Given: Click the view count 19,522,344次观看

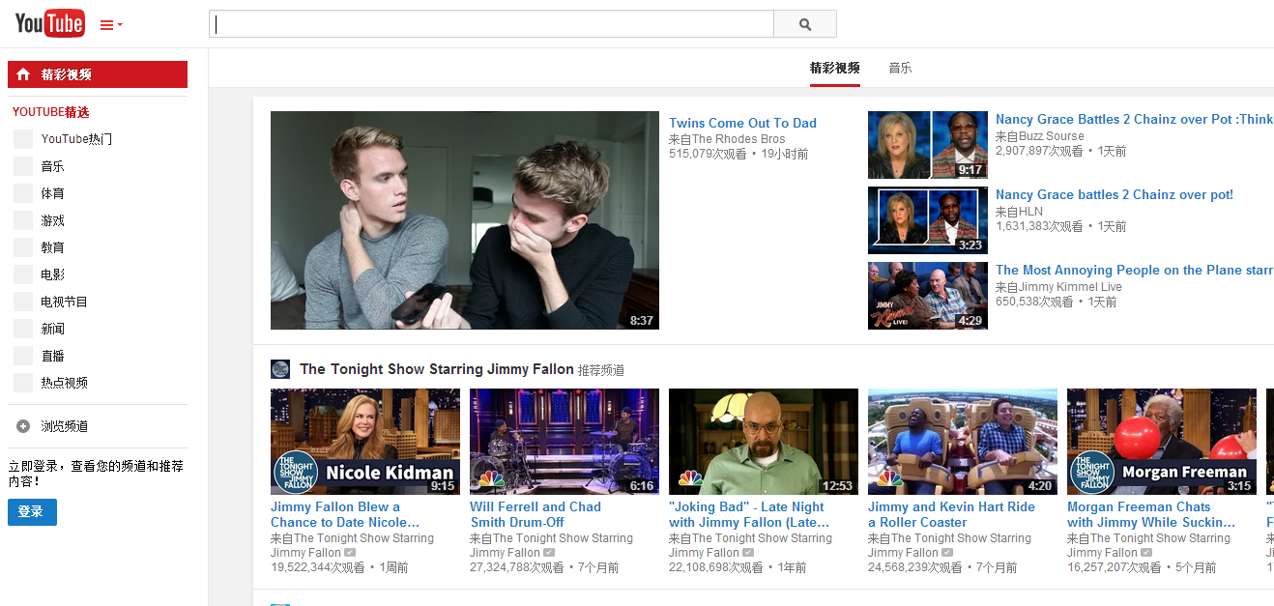Looking at the screenshot, I should pos(318,567).
